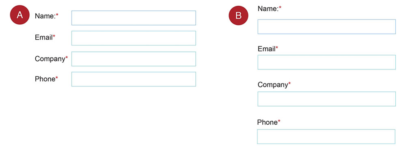Click the red circle labeled A
Image resolution: width=406 pixels, height=149 pixels.
pos(20,15)
